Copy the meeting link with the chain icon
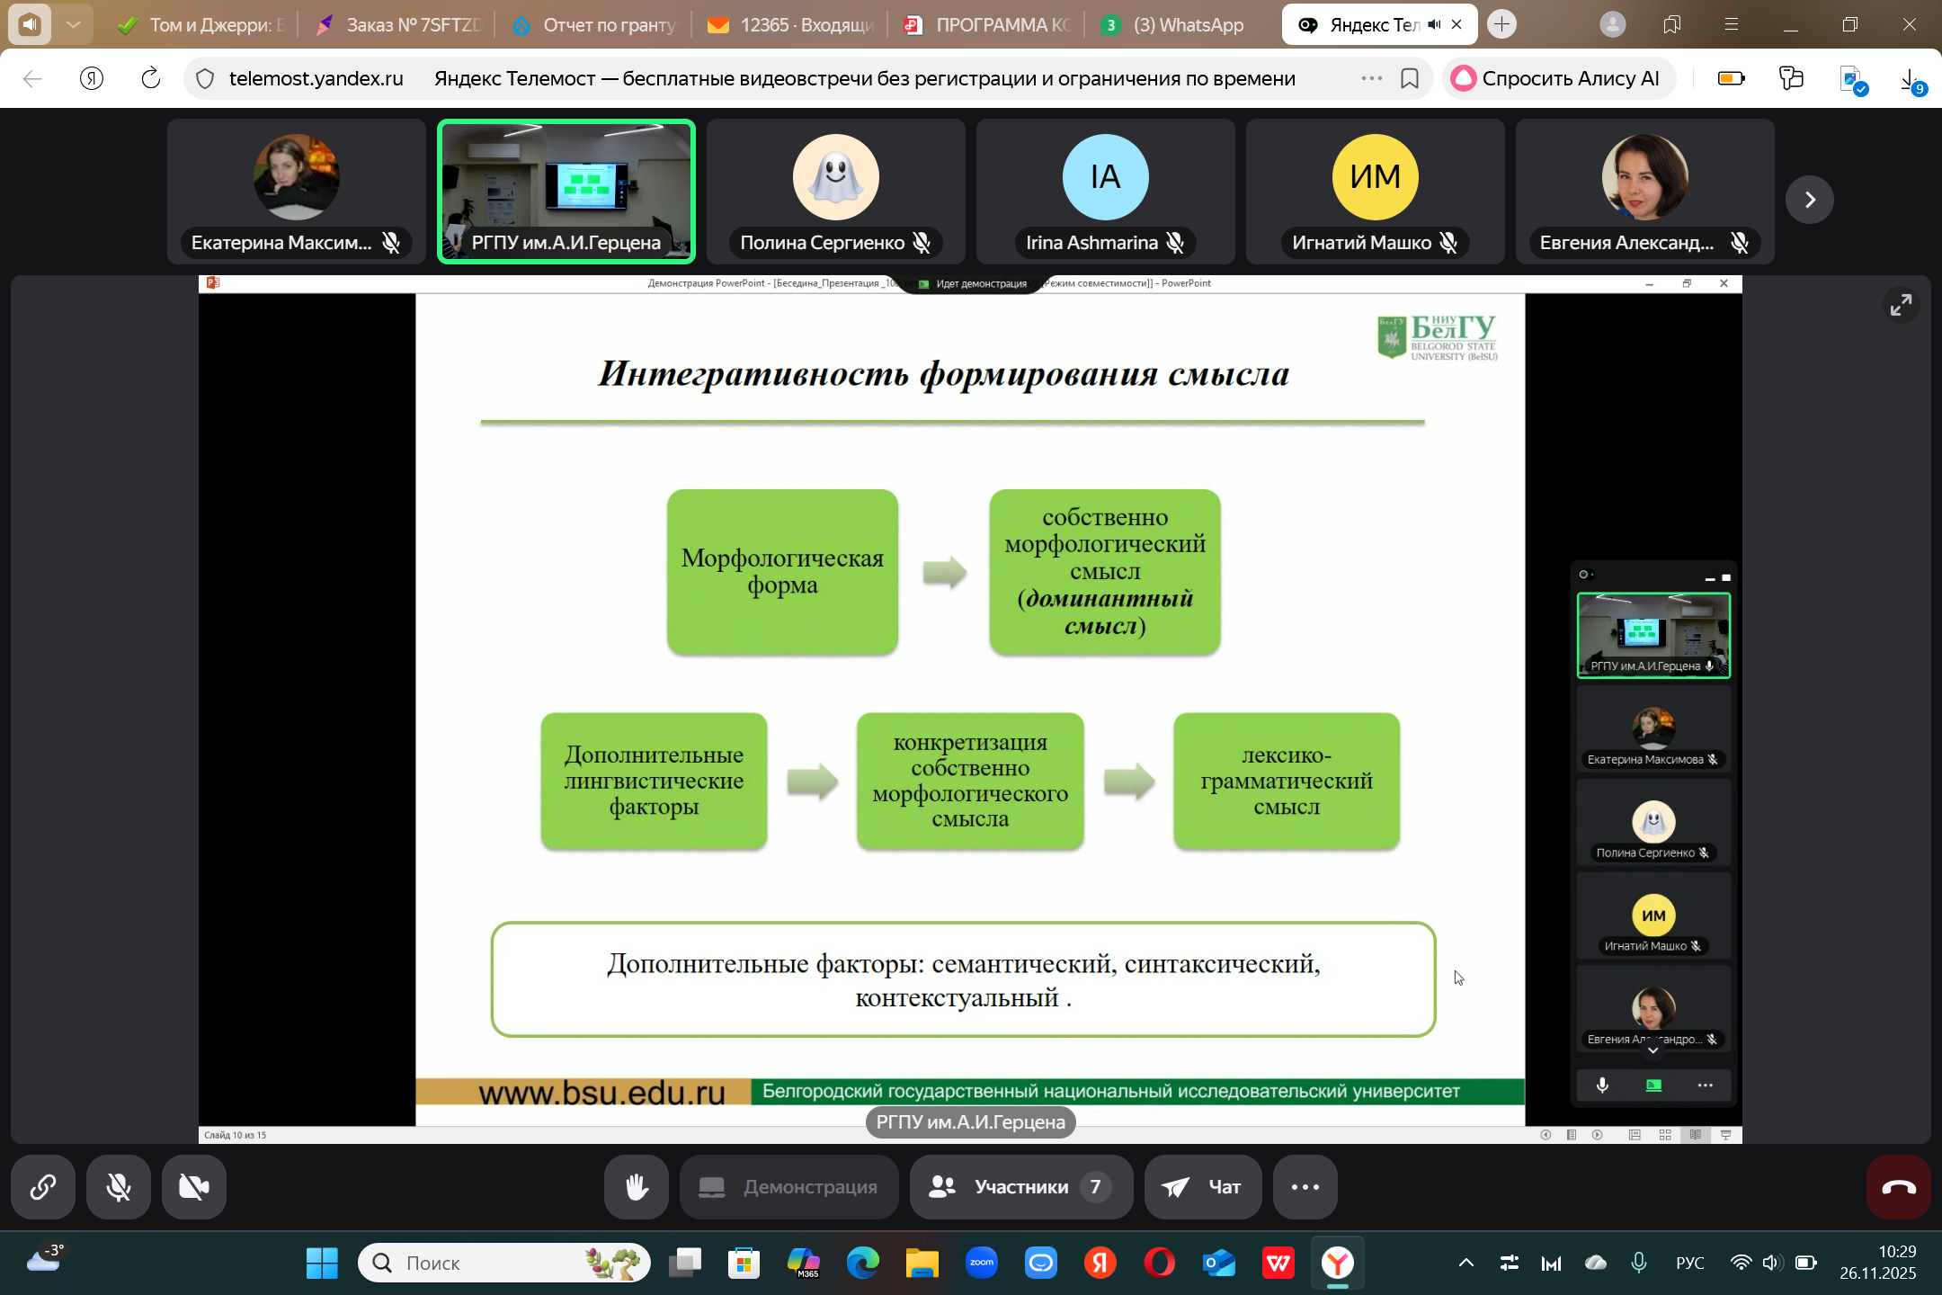 pyautogui.click(x=43, y=1187)
